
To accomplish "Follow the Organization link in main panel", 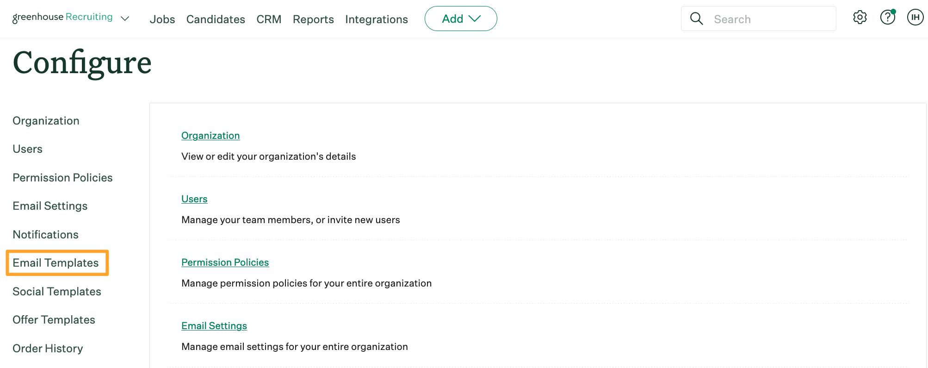I will click(210, 136).
